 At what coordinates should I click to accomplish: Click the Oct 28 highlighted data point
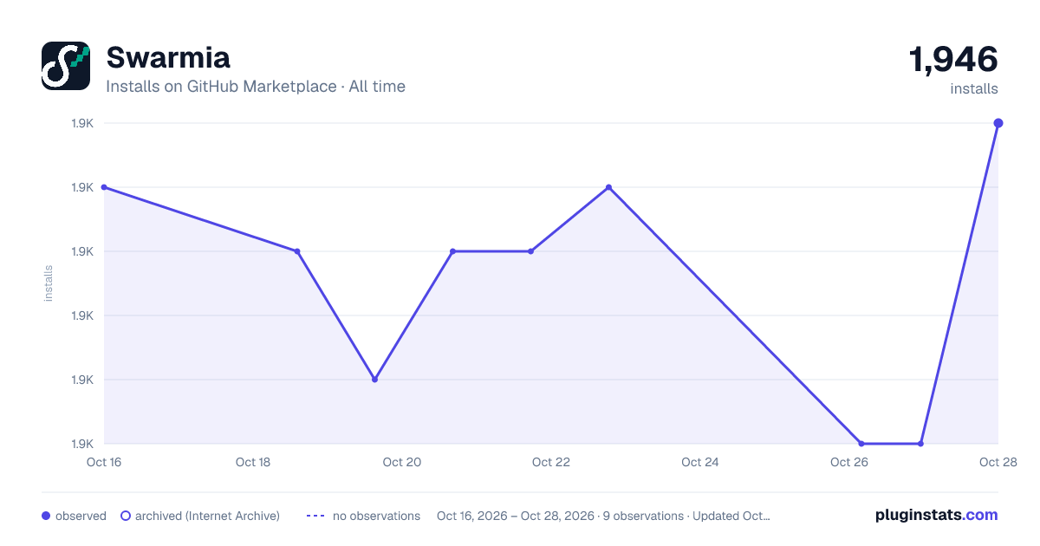(x=998, y=123)
